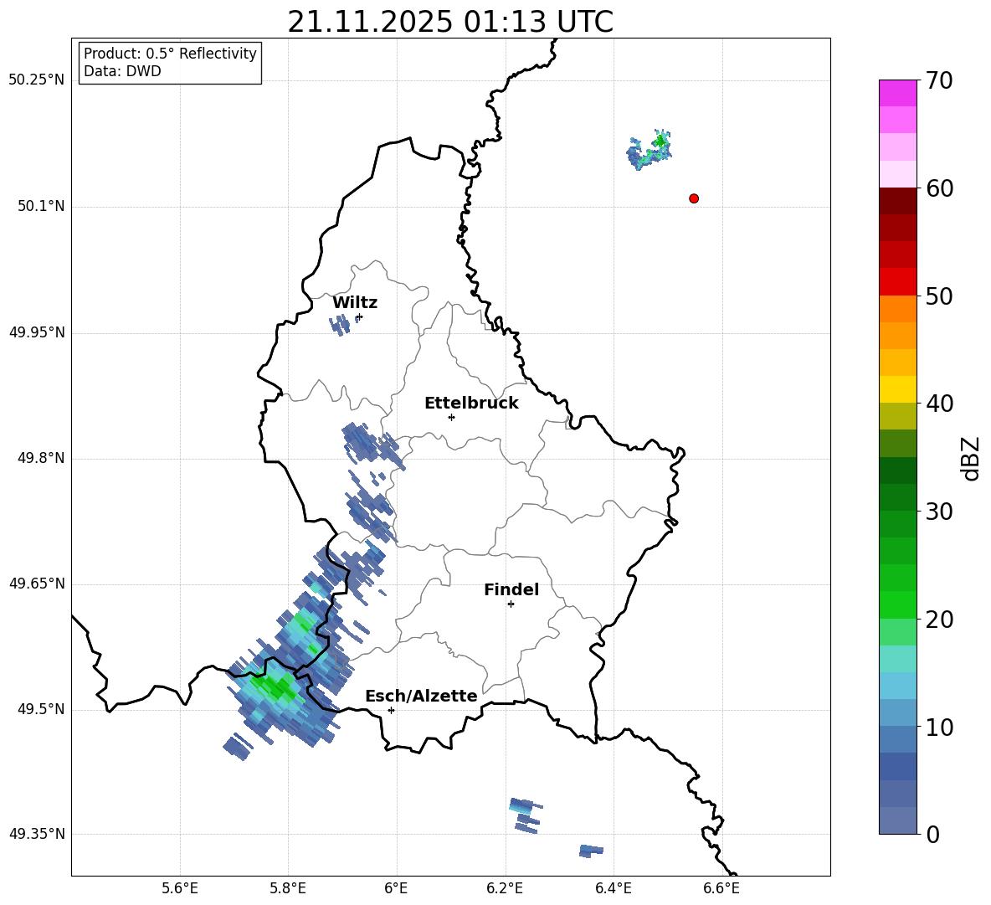Click the Ettelbruck city label
The height and width of the screenshot is (905, 991).
(471, 404)
